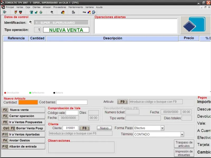Click the Numero ticket field
This screenshot has width=211, height=158.
point(132,112)
